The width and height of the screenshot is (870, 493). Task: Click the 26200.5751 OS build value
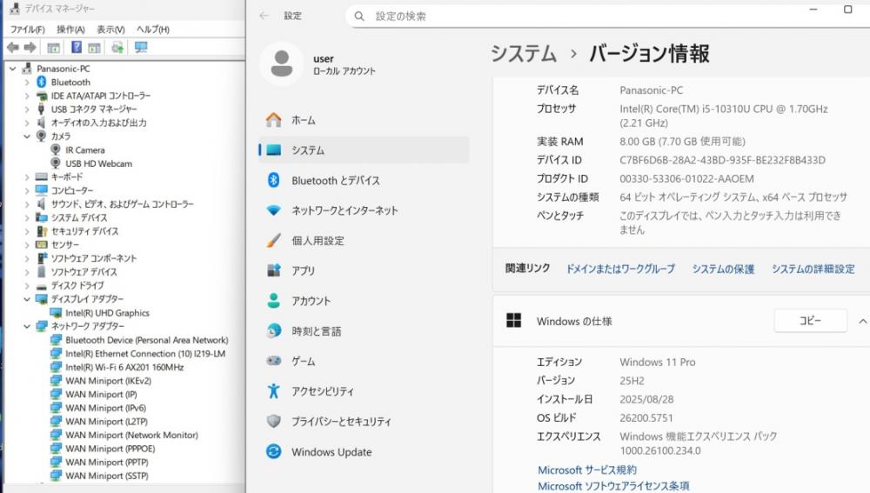(646, 418)
